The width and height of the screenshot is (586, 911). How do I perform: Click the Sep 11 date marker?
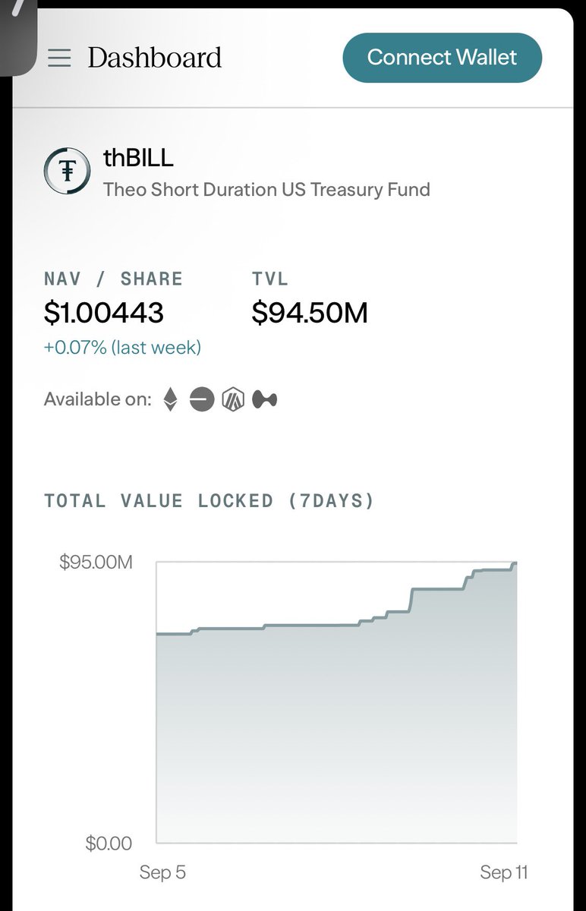(x=503, y=872)
